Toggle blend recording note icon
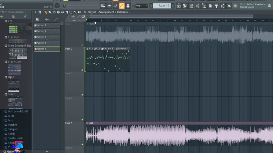The width and height of the screenshot is (273, 153). click(116, 6)
